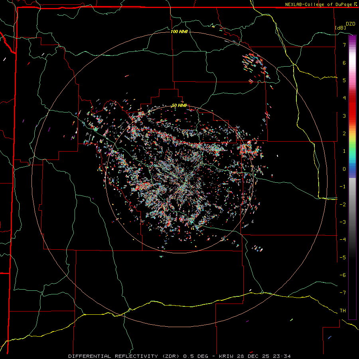359x359 pixels.
Task: Click the KRIW 28 DEC 25 23:34 timestamp
Action: [255, 356]
